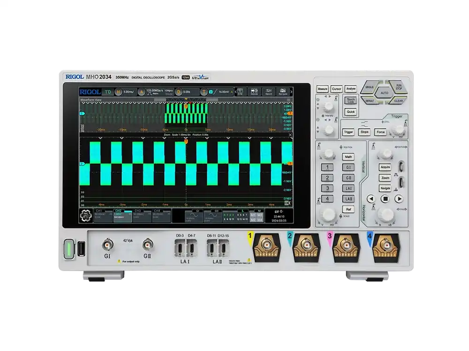The height and width of the screenshot is (351, 469).
Task: Open the Waveform View hamburger menu
Action: (288, 100)
